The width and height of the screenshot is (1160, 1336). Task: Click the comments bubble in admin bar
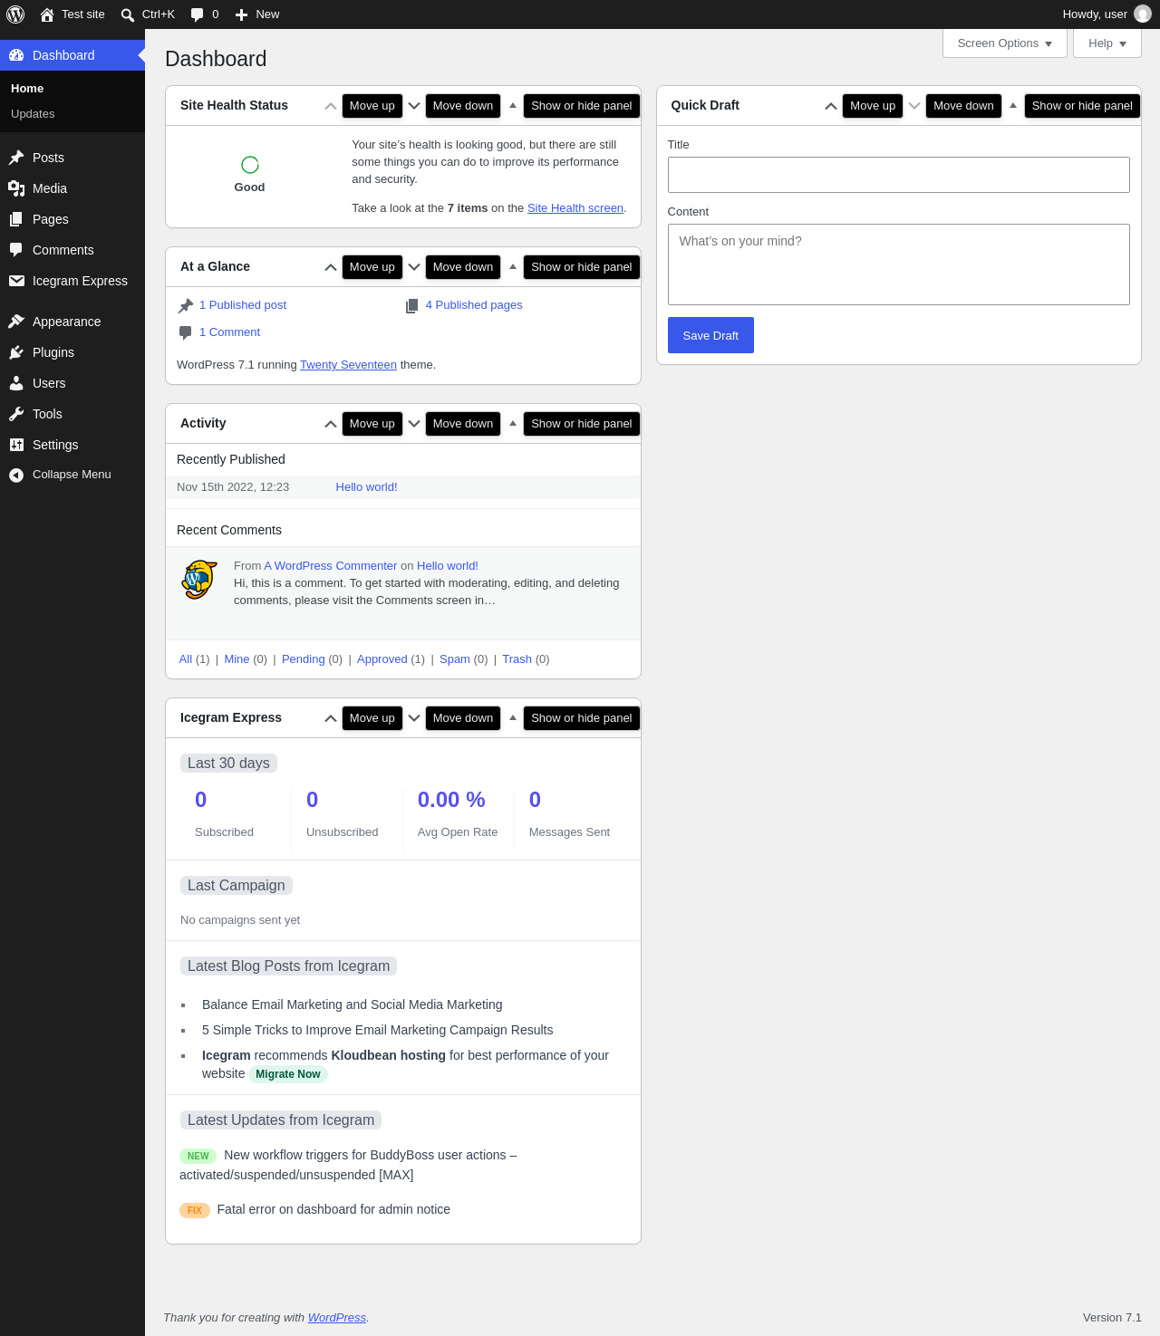coord(197,14)
